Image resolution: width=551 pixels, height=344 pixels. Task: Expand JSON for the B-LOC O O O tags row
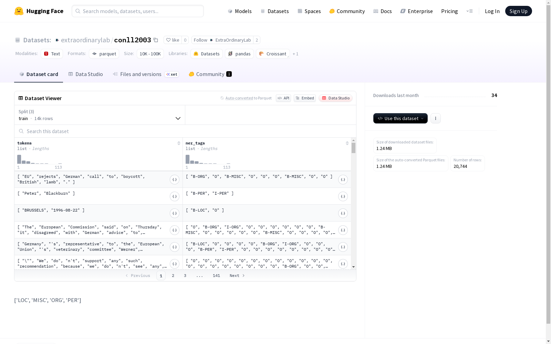click(x=343, y=247)
